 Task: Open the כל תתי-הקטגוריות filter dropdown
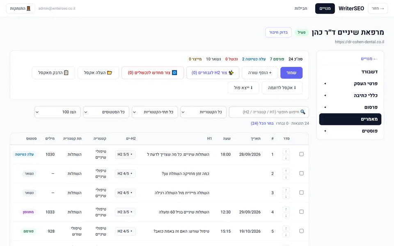[x=155, y=112]
